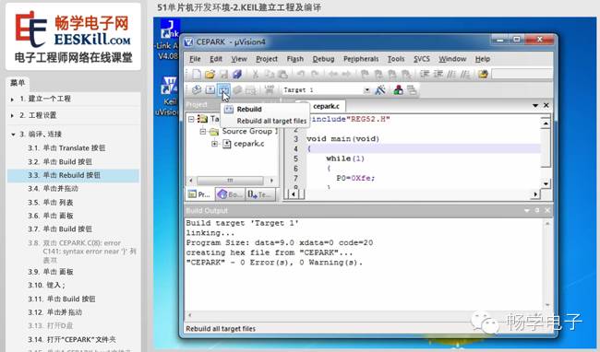Click the Cut scissors icon
This screenshot has height=352, width=600.
tap(255, 74)
